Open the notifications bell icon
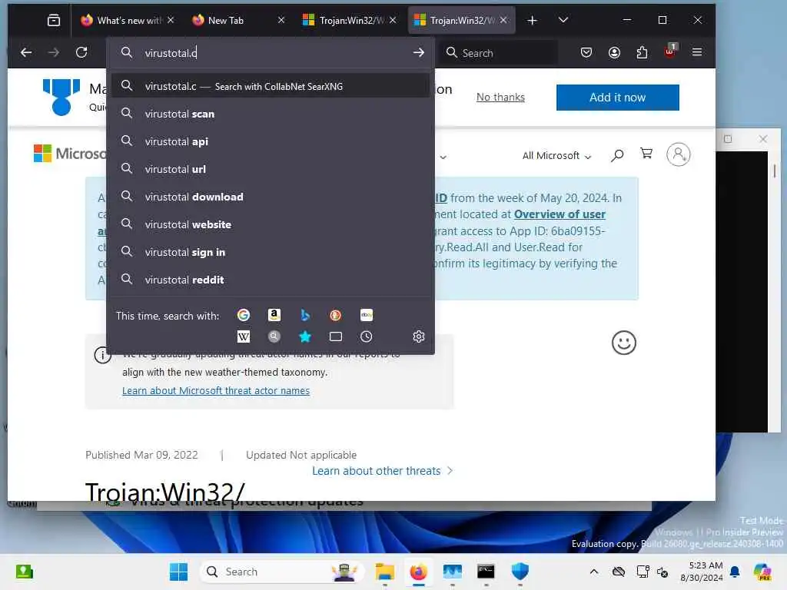Screen dimensions: 787x590 tap(735, 572)
